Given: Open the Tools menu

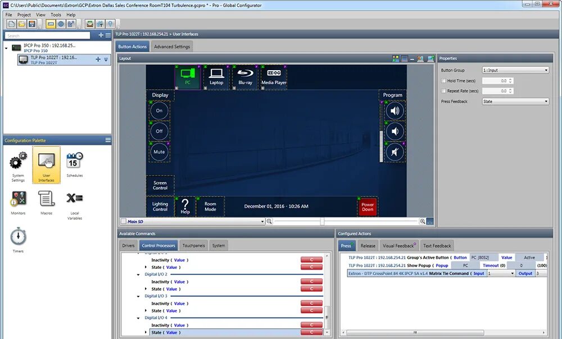Looking at the screenshot, I should [56, 15].
